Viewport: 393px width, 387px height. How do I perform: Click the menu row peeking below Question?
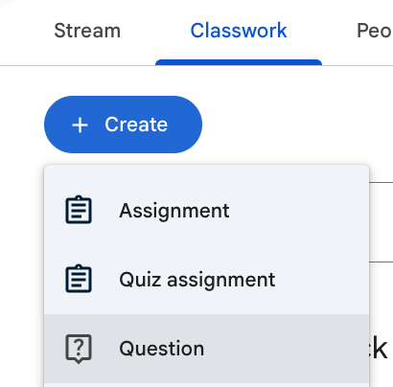click(206, 385)
